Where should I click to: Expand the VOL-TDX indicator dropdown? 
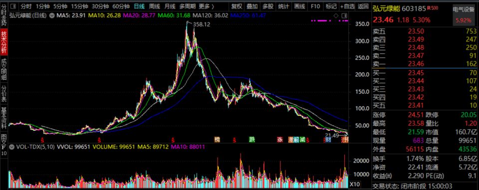(x=12, y=147)
